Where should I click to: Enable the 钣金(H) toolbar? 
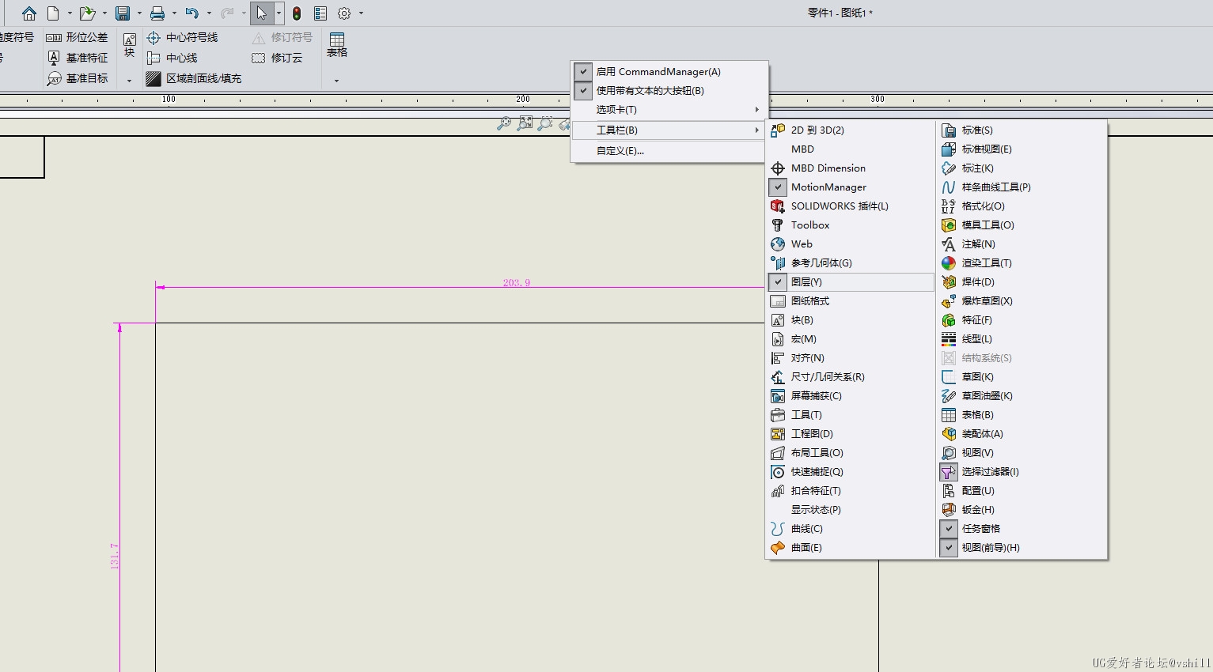(x=1022, y=509)
